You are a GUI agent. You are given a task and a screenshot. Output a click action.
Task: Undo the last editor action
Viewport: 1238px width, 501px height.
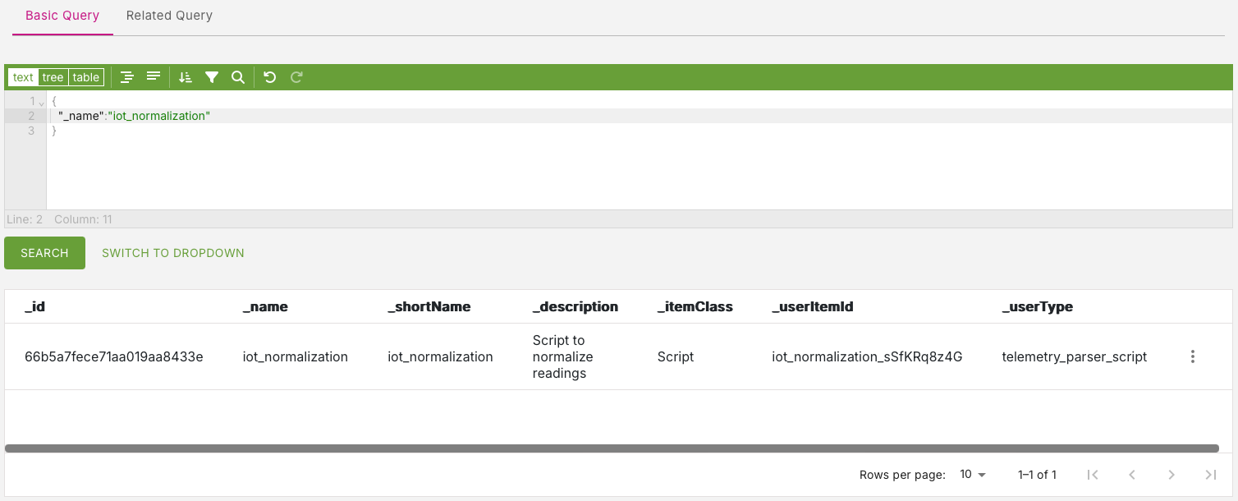pos(270,77)
